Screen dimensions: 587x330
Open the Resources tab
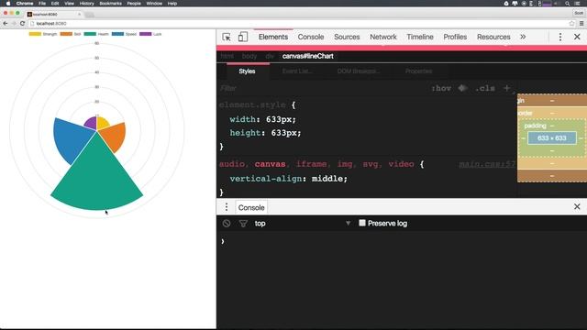coord(493,37)
